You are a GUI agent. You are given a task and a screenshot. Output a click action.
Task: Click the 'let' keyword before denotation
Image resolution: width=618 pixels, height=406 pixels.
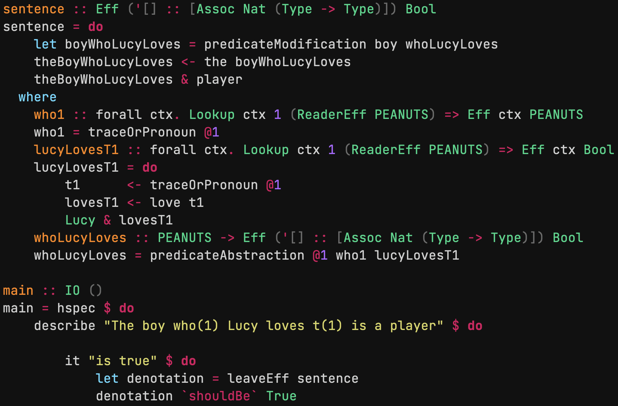pos(107,378)
